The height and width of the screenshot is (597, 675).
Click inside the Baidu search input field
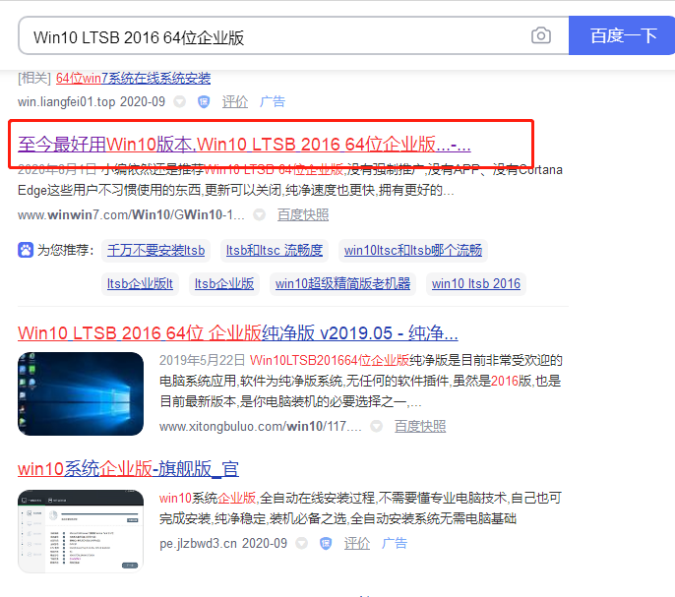tap(276, 36)
